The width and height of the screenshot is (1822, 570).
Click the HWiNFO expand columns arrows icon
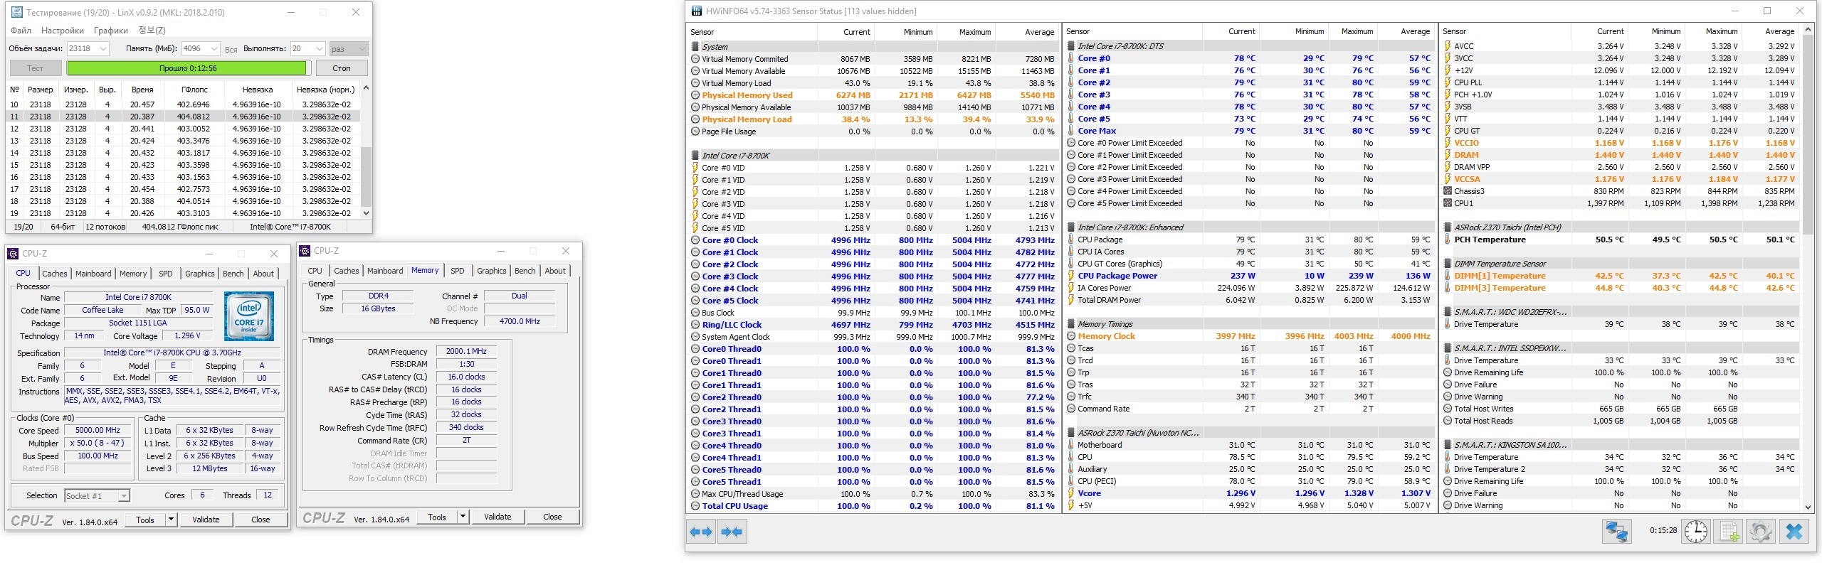pos(702,532)
